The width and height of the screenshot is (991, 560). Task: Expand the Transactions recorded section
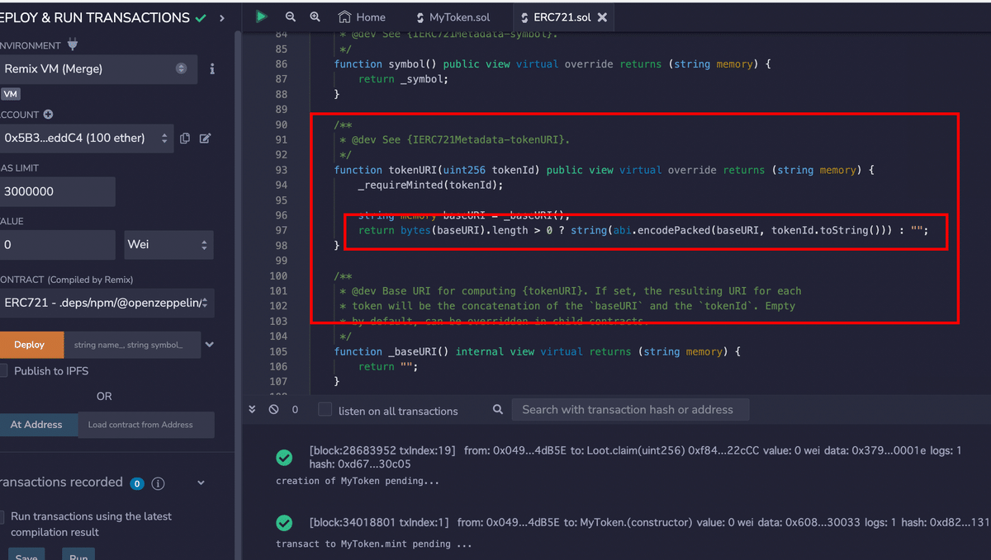[201, 483]
